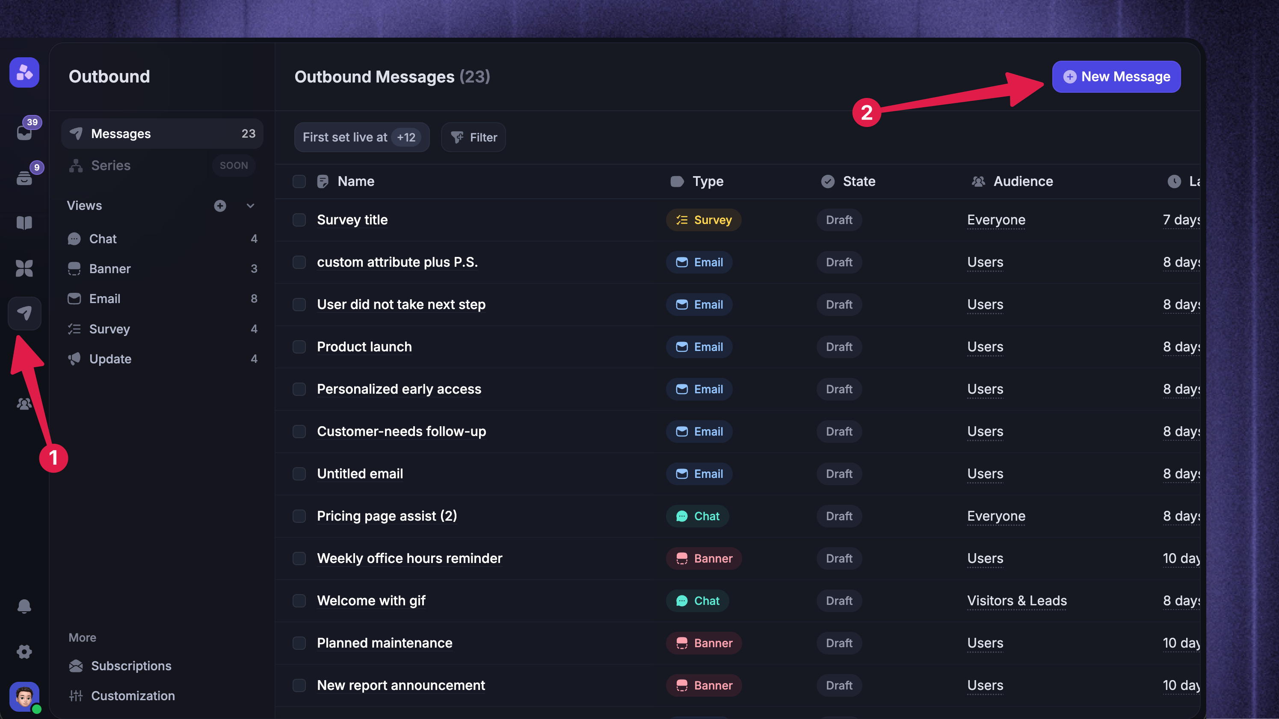Click the Survey type tag on Survey title
This screenshot has height=719, width=1279.
[x=704, y=220]
